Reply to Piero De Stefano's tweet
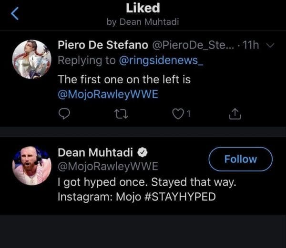 click(65, 113)
